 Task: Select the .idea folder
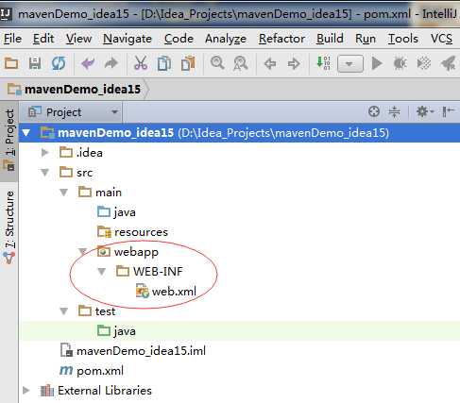point(81,153)
